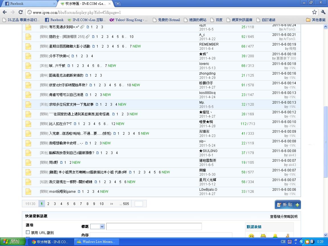Enable the 禁用 URL 識別 checkbox
Viewport: 328px width, 246px height.
pyautogui.click(x=28, y=232)
